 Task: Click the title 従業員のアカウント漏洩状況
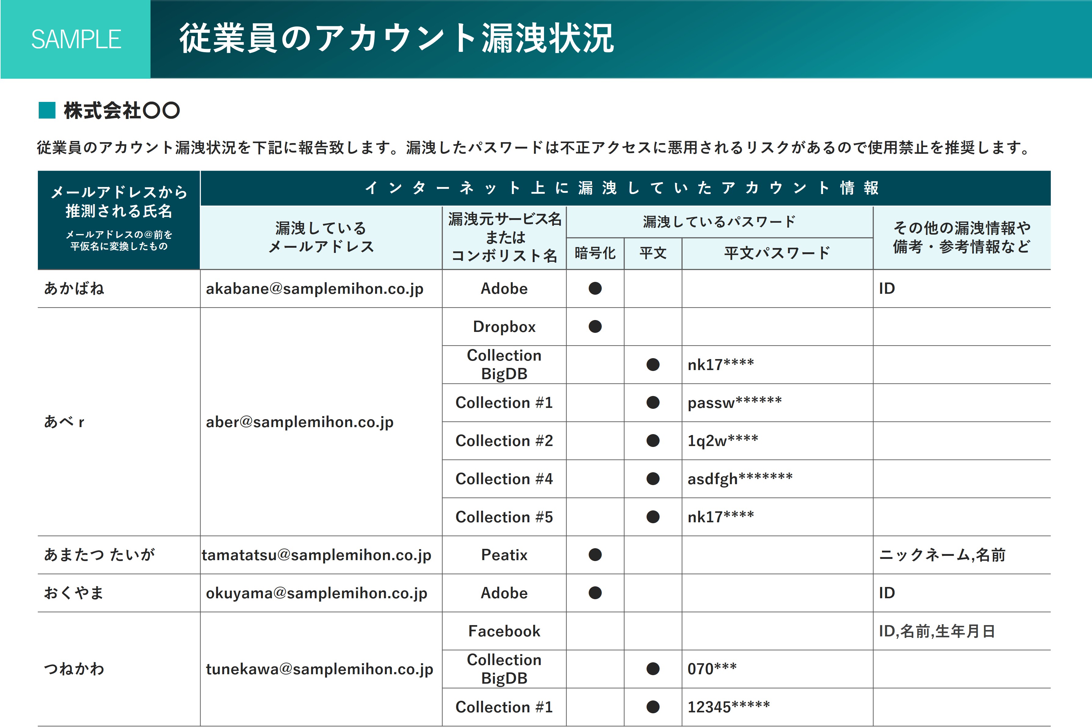pyautogui.click(x=397, y=38)
